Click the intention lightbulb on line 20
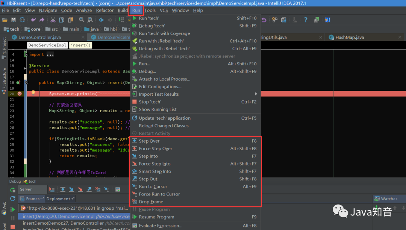Screen dimensions: 406x230 [x=33, y=93]
